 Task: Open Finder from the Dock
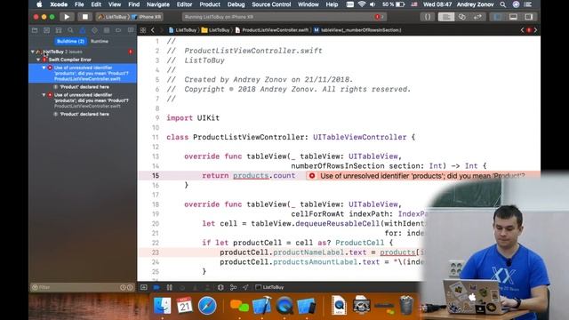coord(162,306)
